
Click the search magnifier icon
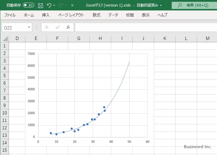click(180, 5)
